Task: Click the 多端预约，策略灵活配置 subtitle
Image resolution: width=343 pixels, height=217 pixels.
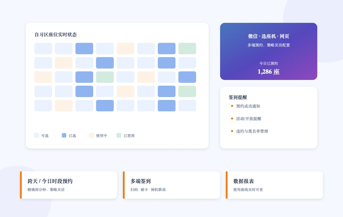Action: (x=269, y=45)
